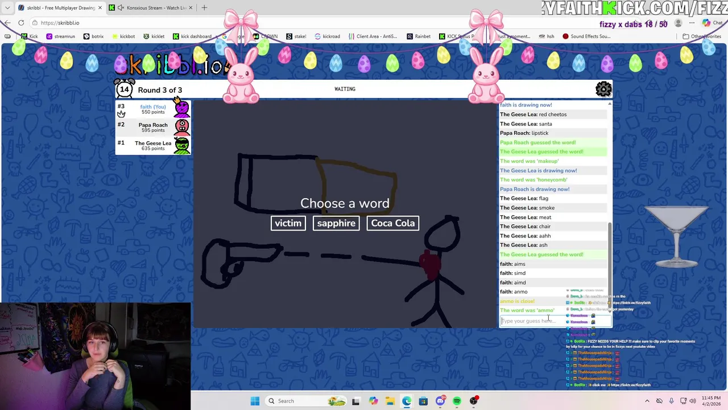This screenshot has height=410, width=728.
Task: Switch to the Konsxious Stream tab
Action: tap(151, 7)
